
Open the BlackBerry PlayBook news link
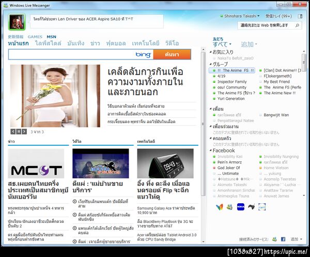point(165,223)
